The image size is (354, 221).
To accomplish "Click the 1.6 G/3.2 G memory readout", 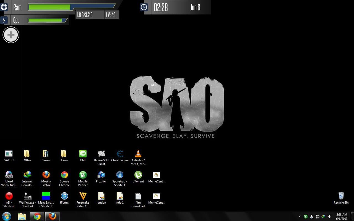I will [84, 15].
